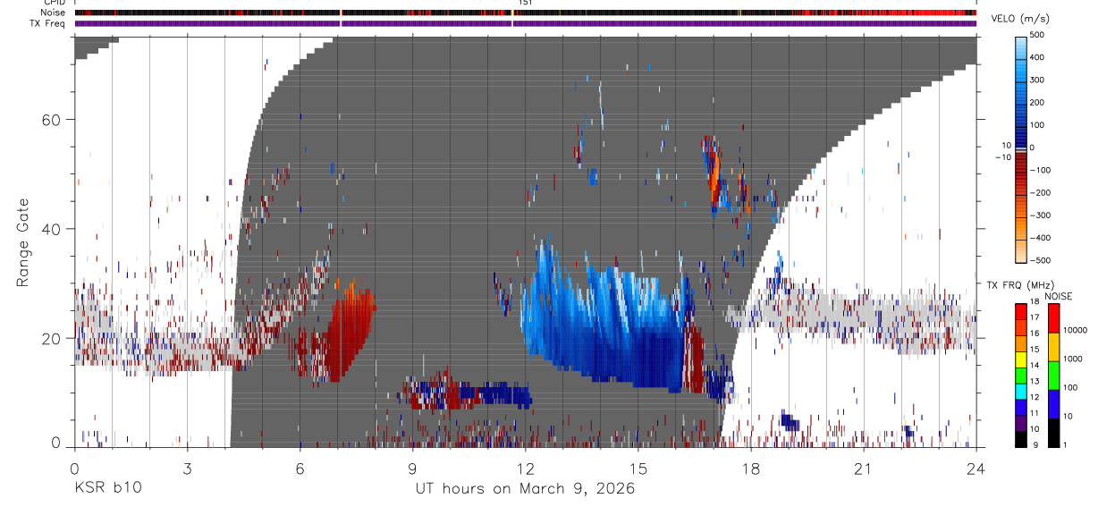Viewport: 1098px width, 507px height.
Task: Click the −100 tick on velocity scale
Action: coord(1042,170)
